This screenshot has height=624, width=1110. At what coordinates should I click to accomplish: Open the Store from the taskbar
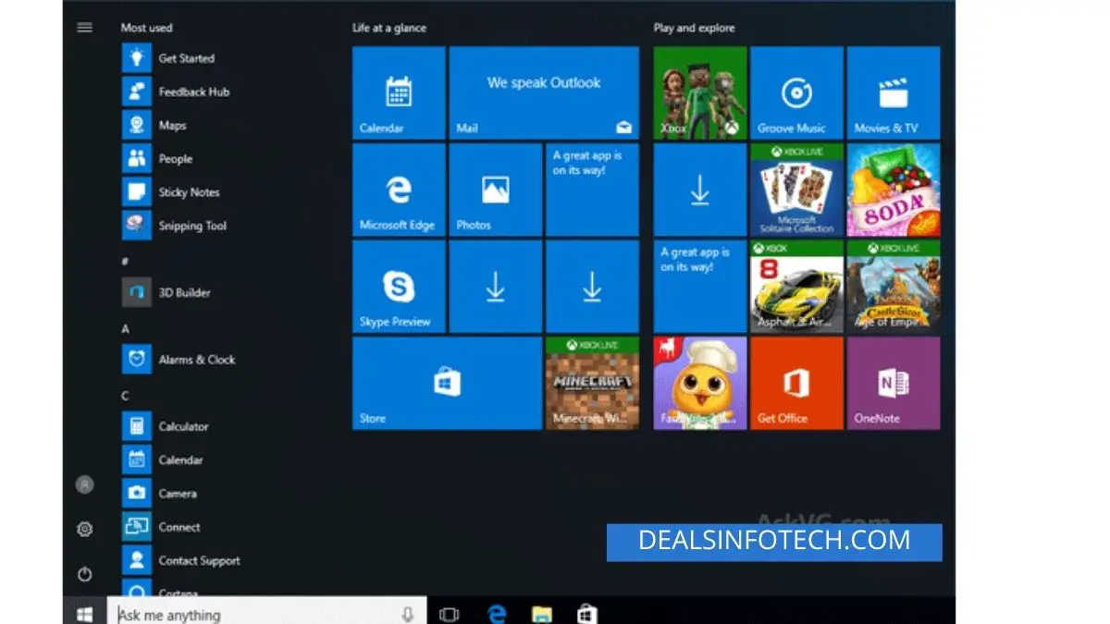tap(587, 614)
